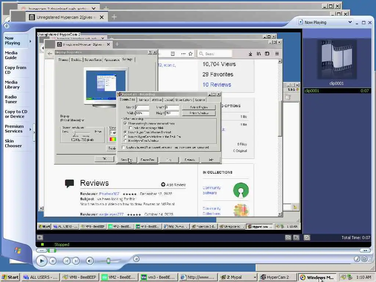Viewport: 376px width, 282px height.
Task: Click the clip0001 filmstrip thumbnail
Action: [337, 59]
